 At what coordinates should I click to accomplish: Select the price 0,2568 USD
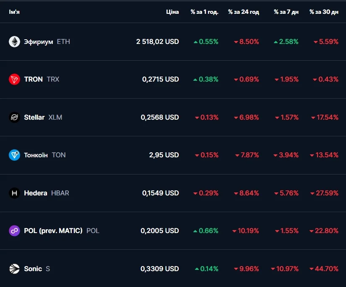tap(160, 117)
